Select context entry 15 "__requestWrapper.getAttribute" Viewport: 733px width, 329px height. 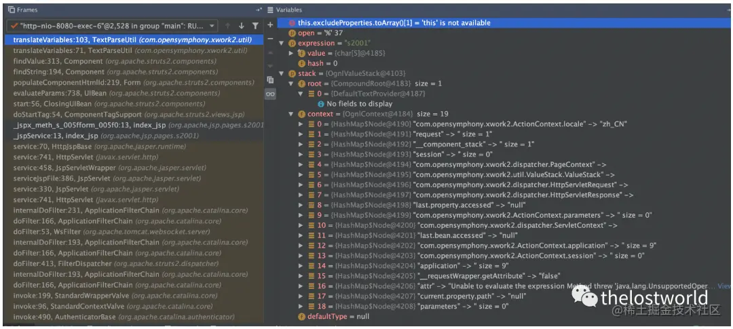pos(504,275)
